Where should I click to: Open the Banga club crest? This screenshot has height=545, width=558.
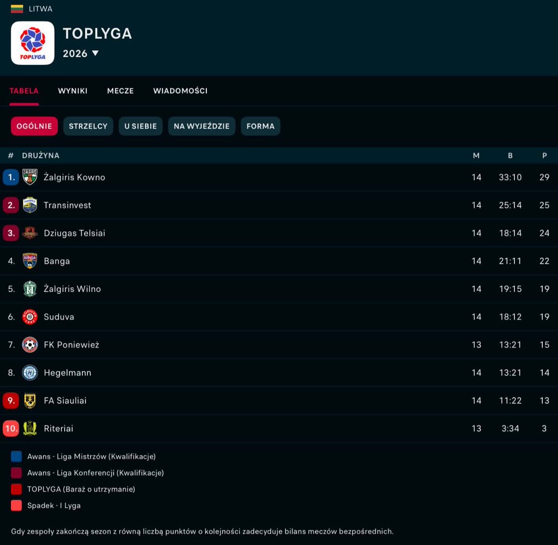(x=30, y=261)
